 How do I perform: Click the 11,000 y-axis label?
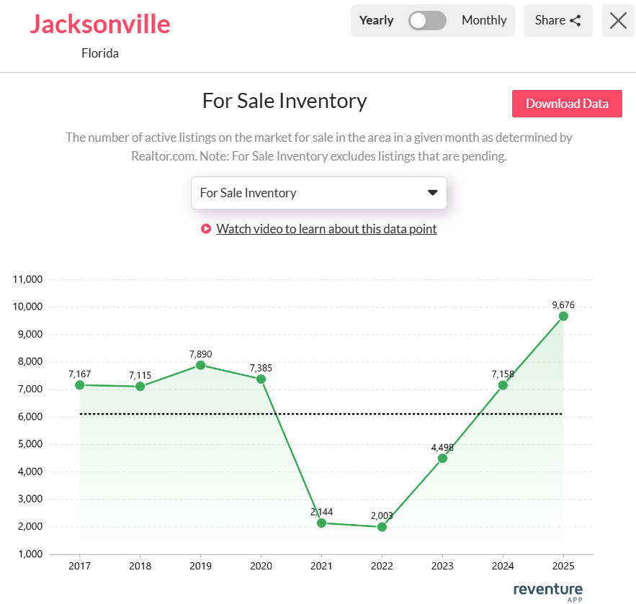tap(27, 279)
